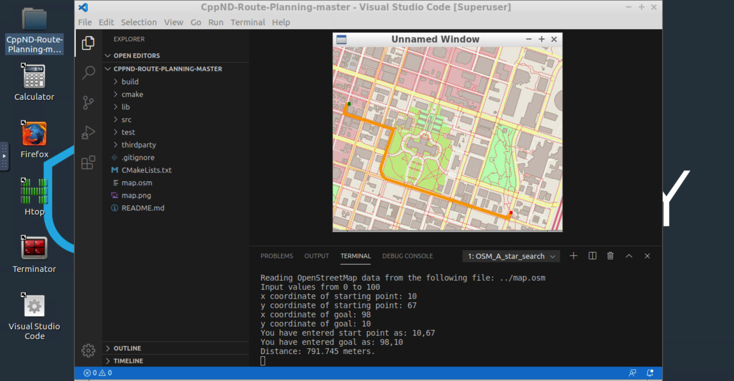
Task: Collapse the Open Editors section
Action: pos(176,56)
